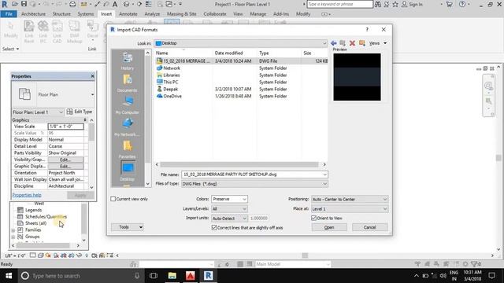The width and height of the screenshot is (504, 283).
Task: Enable Current view only checkbox
Action: pyautogui.click(x=113, y=199)
